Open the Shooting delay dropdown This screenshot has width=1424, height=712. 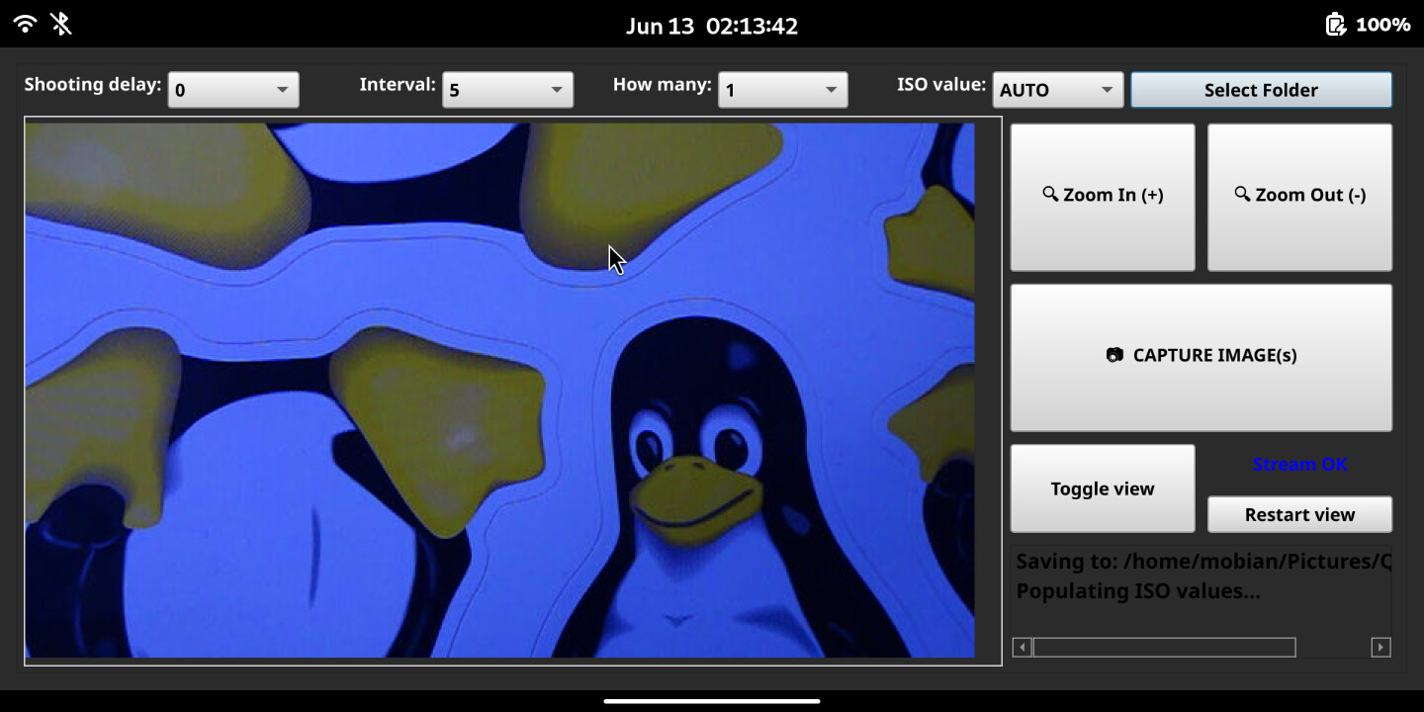click(233, 90)
